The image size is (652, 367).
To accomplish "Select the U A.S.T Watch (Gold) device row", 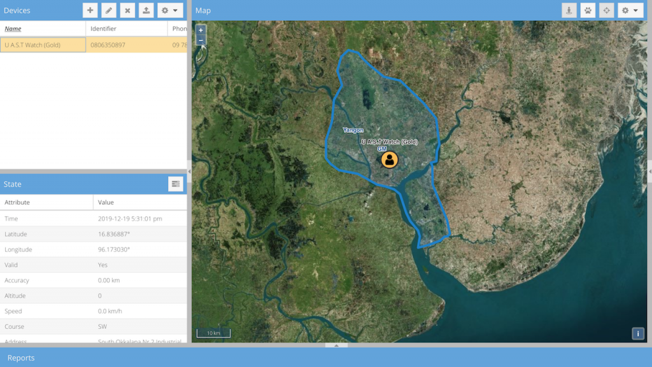I will (43, 45).
